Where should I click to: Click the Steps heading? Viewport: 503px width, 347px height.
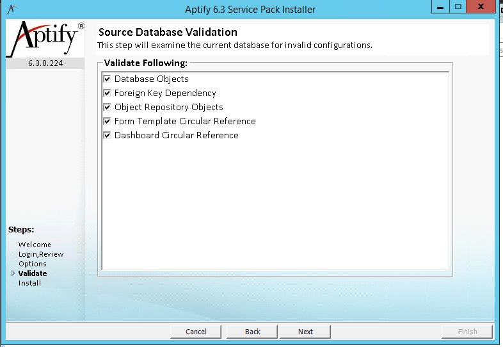(21, 229)
